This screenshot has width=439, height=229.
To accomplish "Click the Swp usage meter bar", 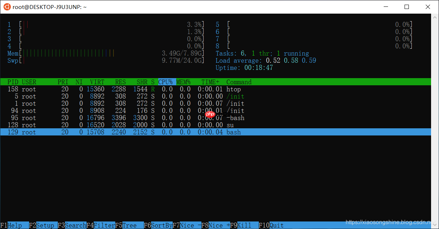I will point(106,61).
